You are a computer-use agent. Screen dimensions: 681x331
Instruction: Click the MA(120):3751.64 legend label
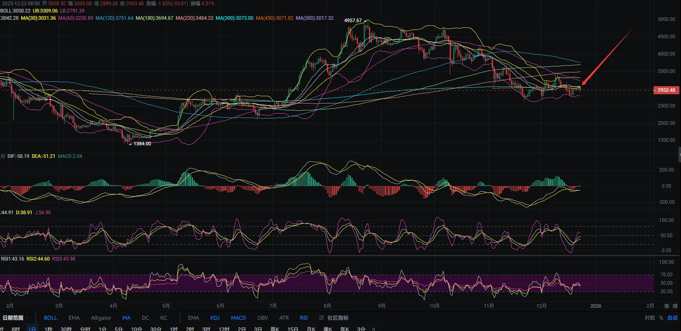(115, 18)
